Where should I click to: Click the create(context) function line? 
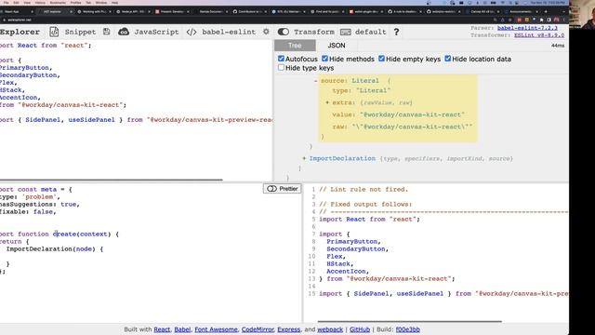pos(59,234)
